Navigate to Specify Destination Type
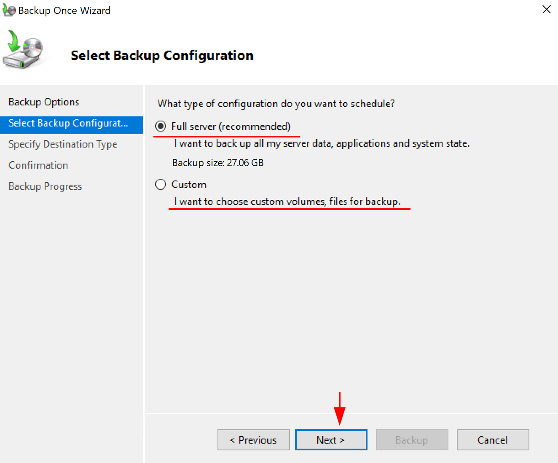 tap(63, 144)
